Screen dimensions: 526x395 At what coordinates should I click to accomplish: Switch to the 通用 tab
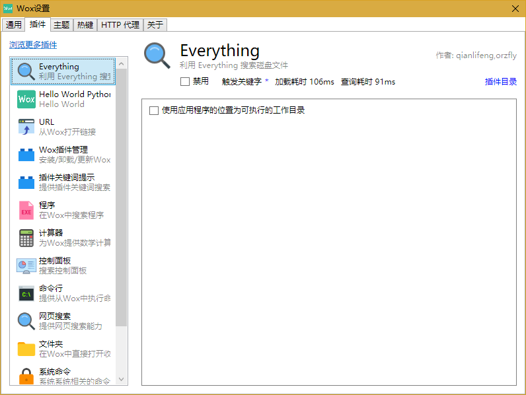pyautogui.click(x=13, y=25)
